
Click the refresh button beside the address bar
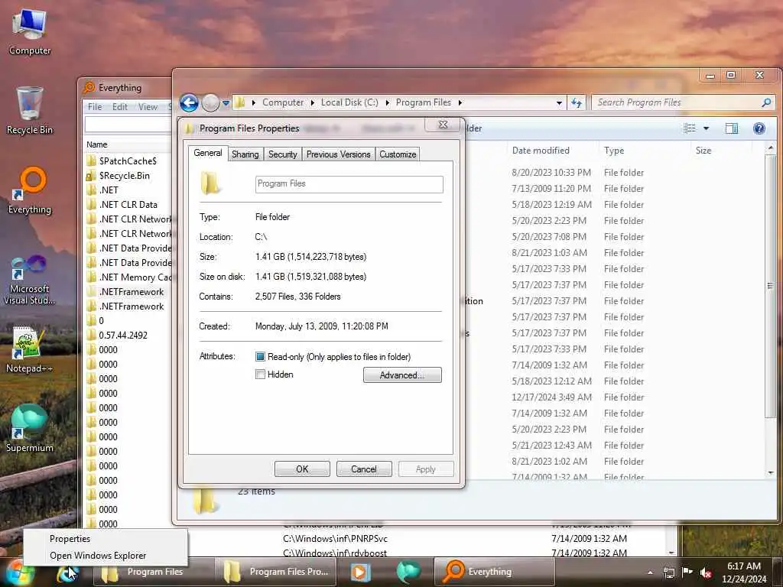pyautogui.click(x=577, y=103)
